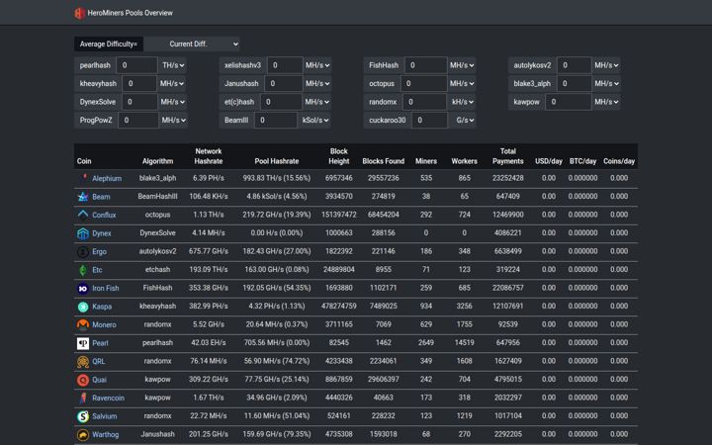Focus the DynexSolve hashrate input field
The width and height of the screenshot is (712, 445).
139,102
